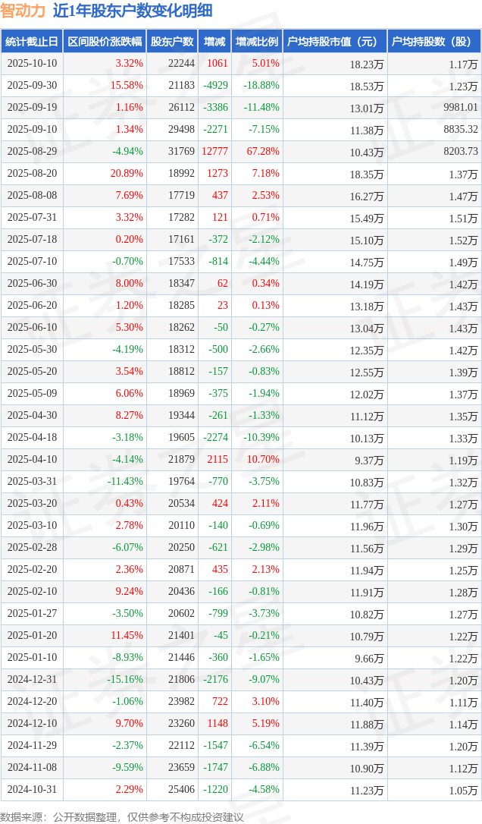
Task: Click the 25406 shareholder count cell
Action: pyautogui.click(x=181, y=790)
